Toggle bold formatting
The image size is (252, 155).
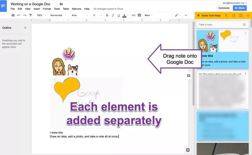click(107, 15)
